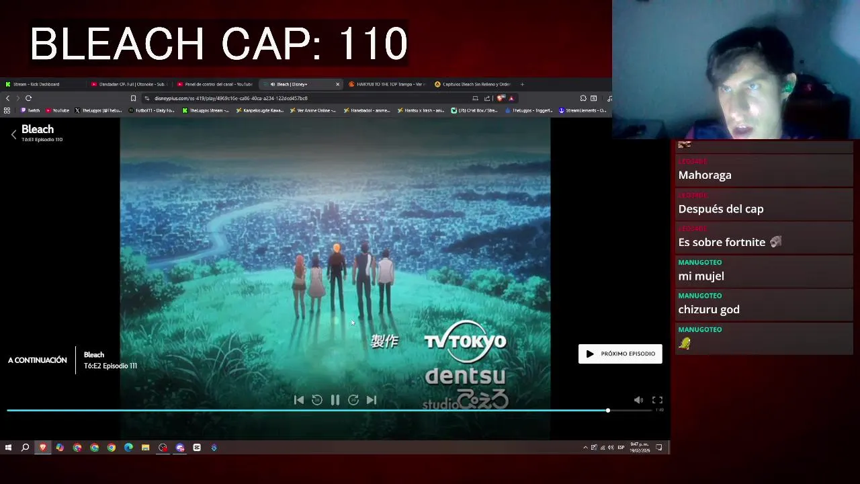Open the Brave Rewards triangle icon
860x484 pixels.
pyautogui.click(x=511, y=98)
